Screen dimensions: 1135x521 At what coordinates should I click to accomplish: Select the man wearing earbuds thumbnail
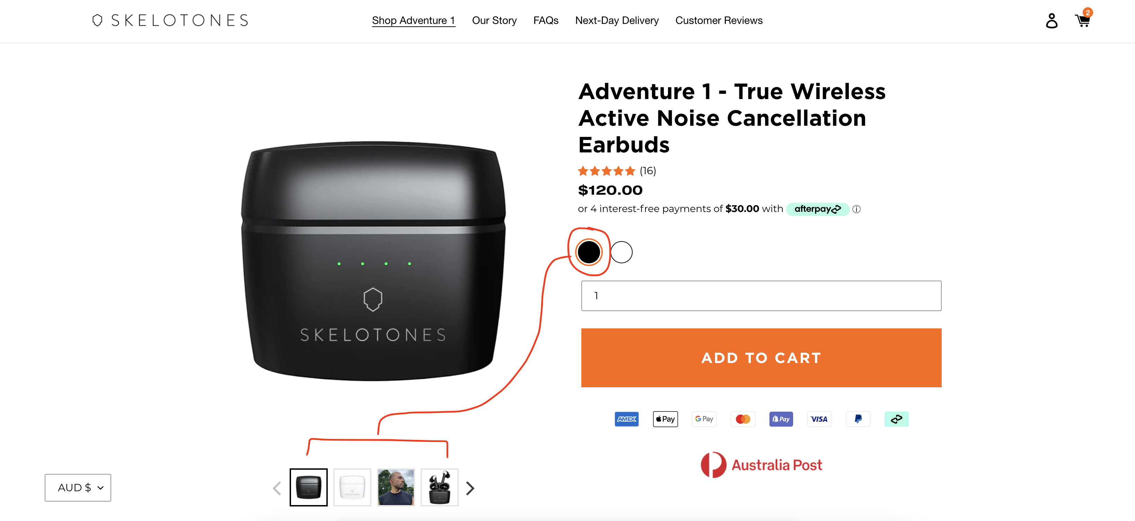click(396, 487)
